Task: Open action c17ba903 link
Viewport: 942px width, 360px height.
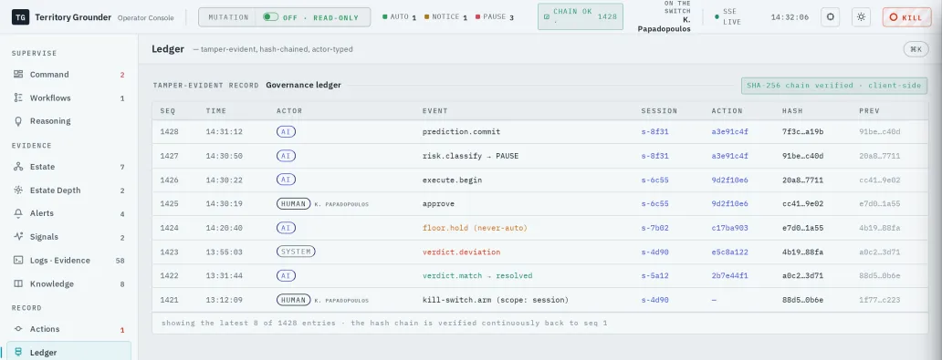Action: (x=730, y=228)
